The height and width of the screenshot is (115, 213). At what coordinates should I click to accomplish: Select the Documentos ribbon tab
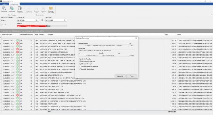[x=14, y=4]
